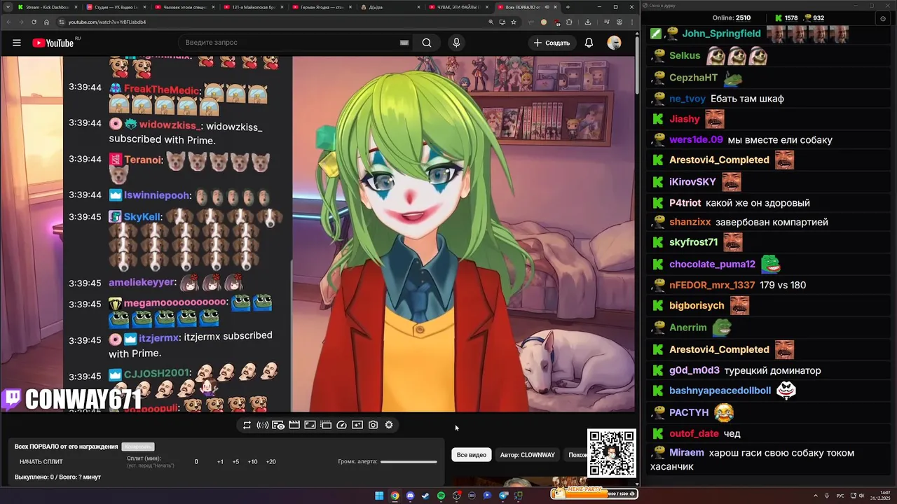The image size is (897, 504).
Task: Adjust the Громк. алерта volume slider
Action: (409, 461)
